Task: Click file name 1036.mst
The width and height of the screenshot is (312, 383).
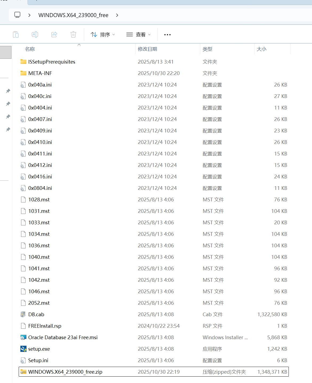Action: [x=39, y=245]
